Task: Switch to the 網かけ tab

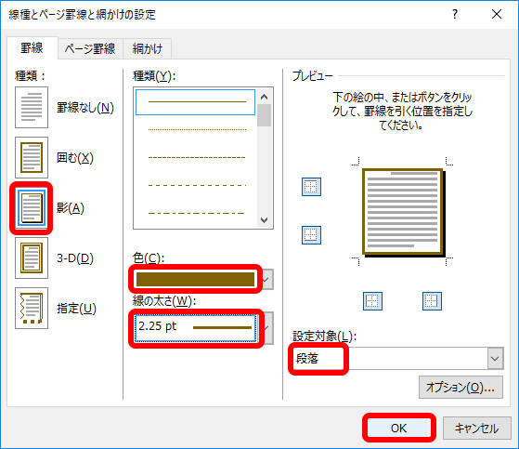Action: pos(148,49)
